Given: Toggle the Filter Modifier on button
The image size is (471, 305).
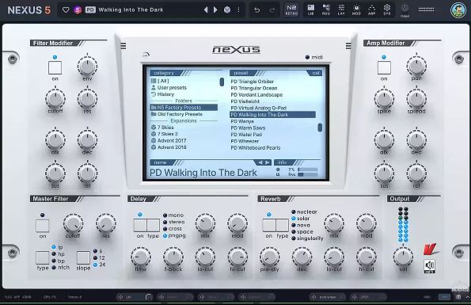Looking at the screenshot, I should tap(55, 67).
